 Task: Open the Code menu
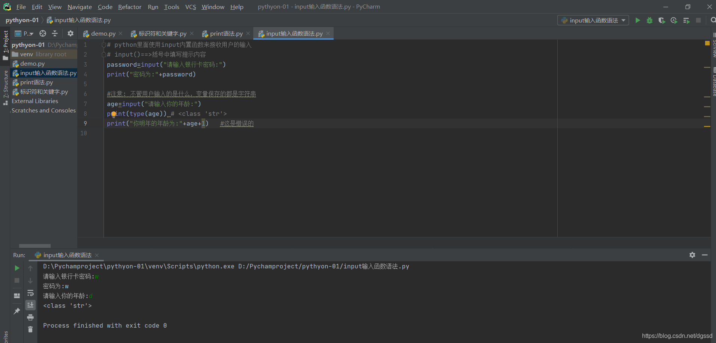(x=105, y=7)
